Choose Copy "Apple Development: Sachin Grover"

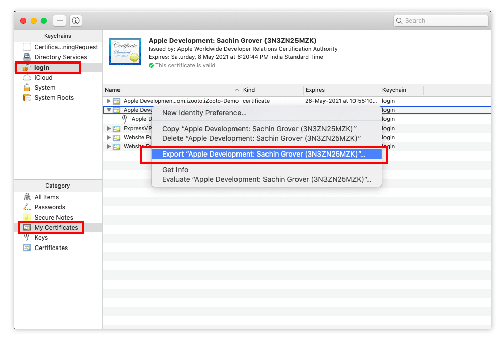[267, 129]
